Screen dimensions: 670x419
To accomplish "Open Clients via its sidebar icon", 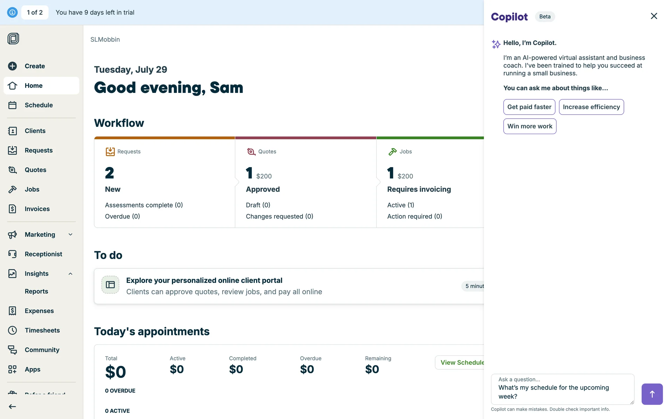I will (13, 131).
